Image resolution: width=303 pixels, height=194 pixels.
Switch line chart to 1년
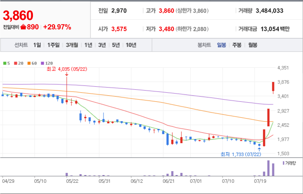click(x=88, y=45)
